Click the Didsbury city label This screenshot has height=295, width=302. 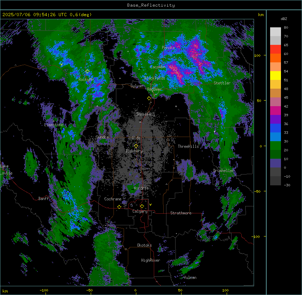coord(134,151)
